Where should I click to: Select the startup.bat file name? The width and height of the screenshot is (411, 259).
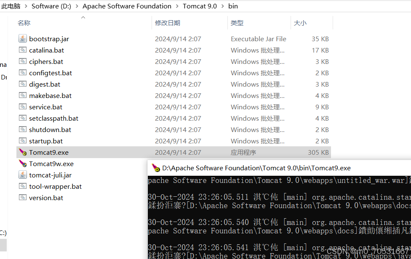(x=46, y=141)
